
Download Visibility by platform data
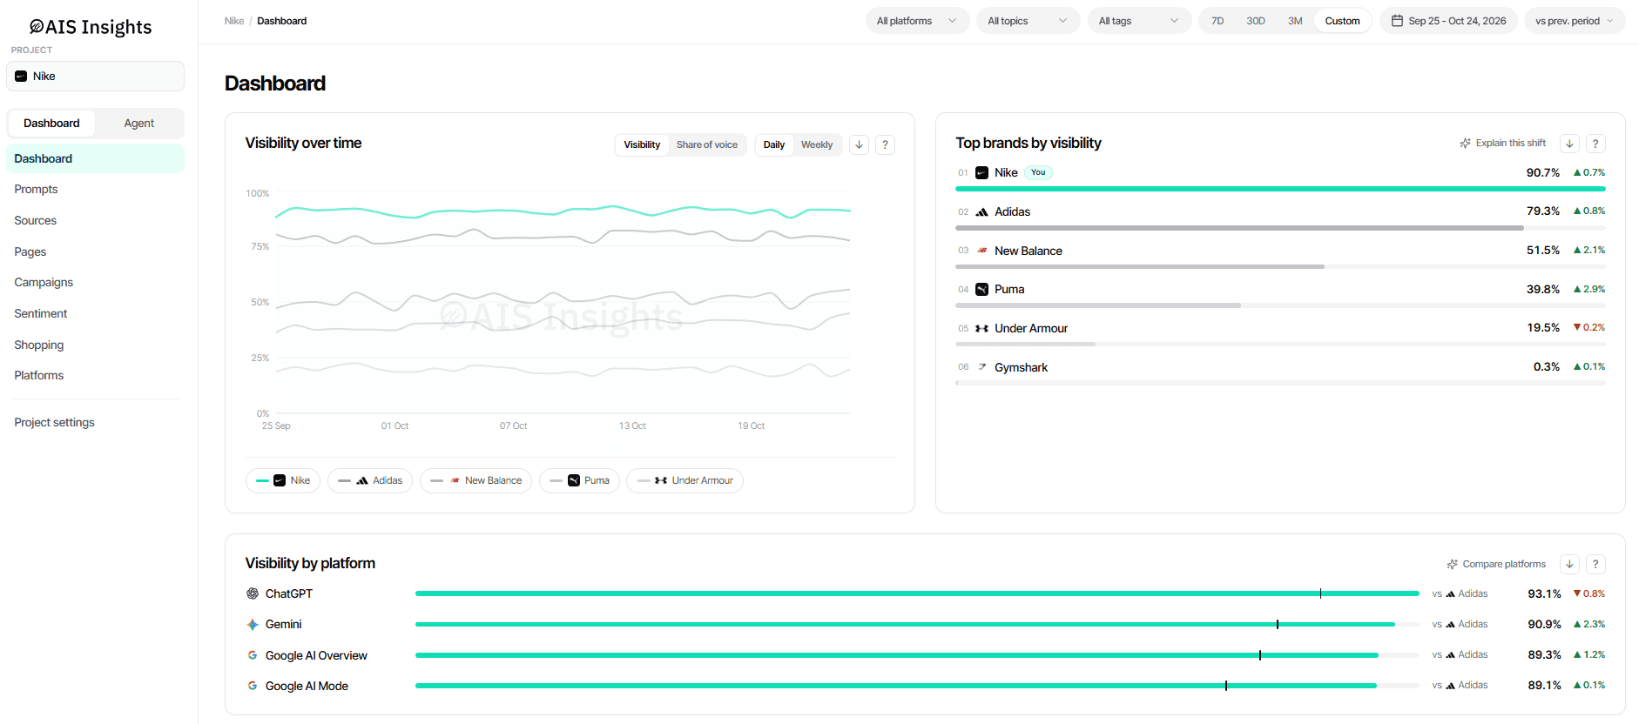click(x=1569, y=564)
